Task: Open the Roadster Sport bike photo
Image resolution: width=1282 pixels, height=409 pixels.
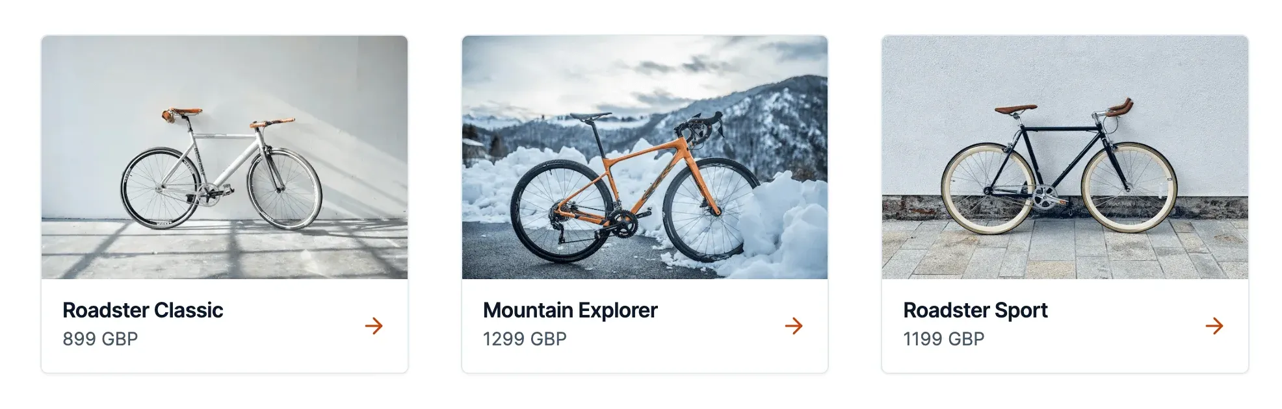Action: (1065, 157)
